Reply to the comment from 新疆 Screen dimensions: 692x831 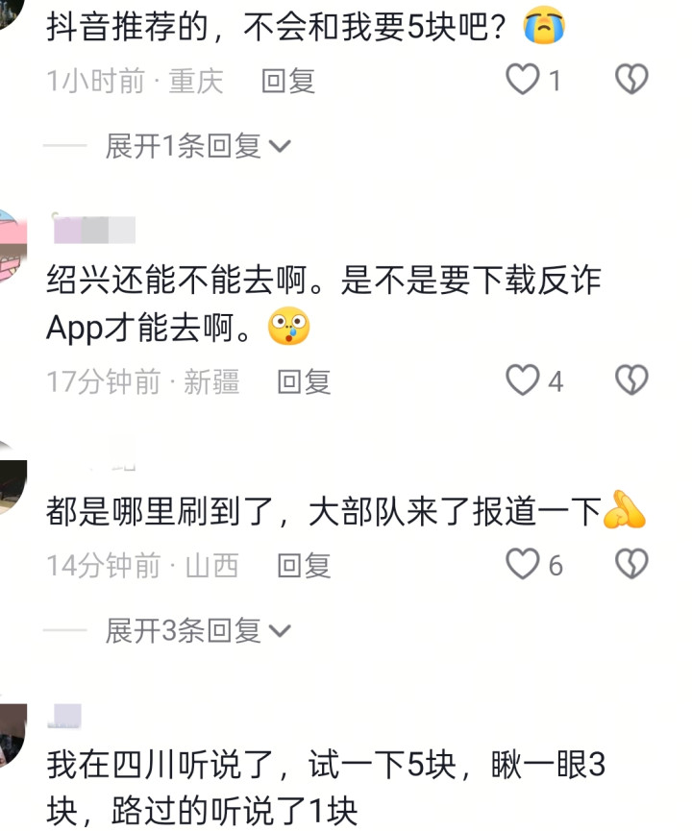click(x=304, y=381)
